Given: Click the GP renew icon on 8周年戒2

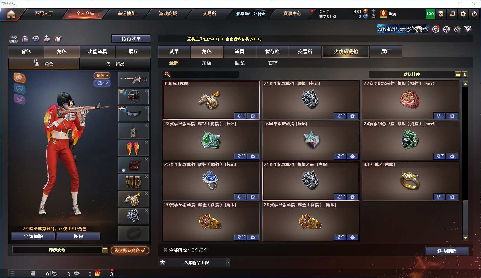Looking at the screenshot, I should [439, 197].
